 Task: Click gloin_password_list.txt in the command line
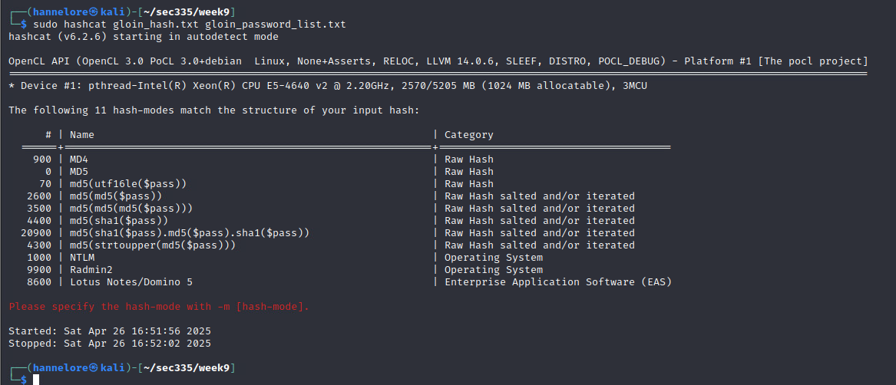tap(275, 25)
